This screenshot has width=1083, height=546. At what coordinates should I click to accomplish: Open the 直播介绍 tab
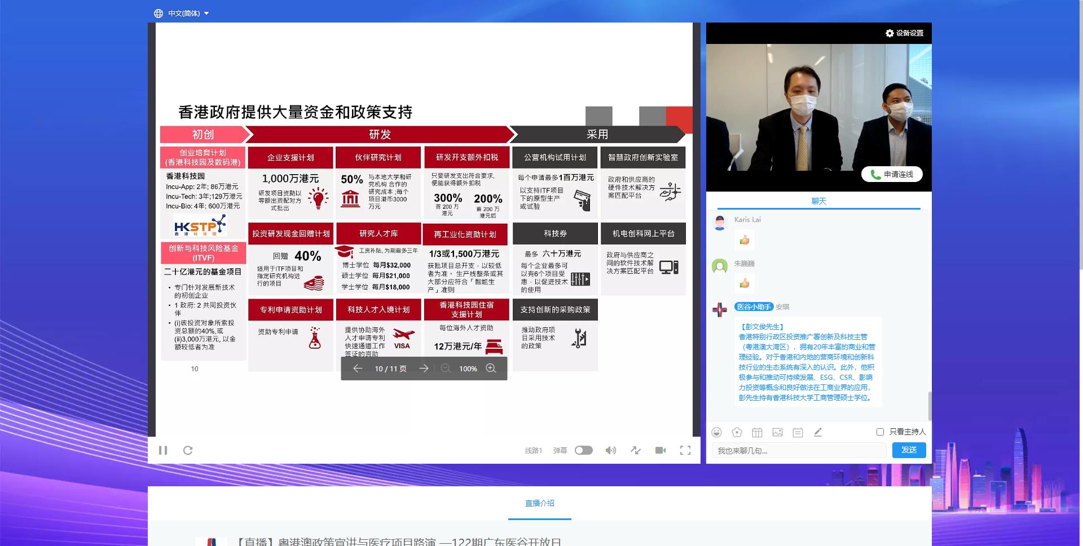pyautogui.click(x=539, y=503)
